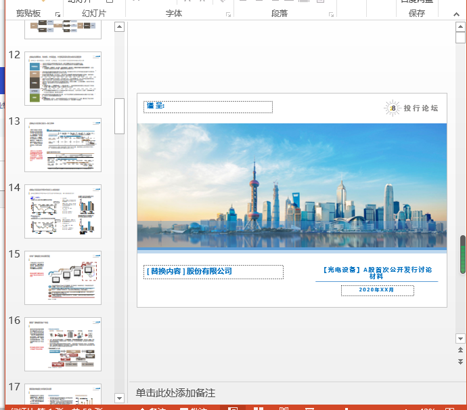This screenshot has height=410, width=467.
Task: Click the 2020年XX月 date text box
Action: (x=377, y=290)
